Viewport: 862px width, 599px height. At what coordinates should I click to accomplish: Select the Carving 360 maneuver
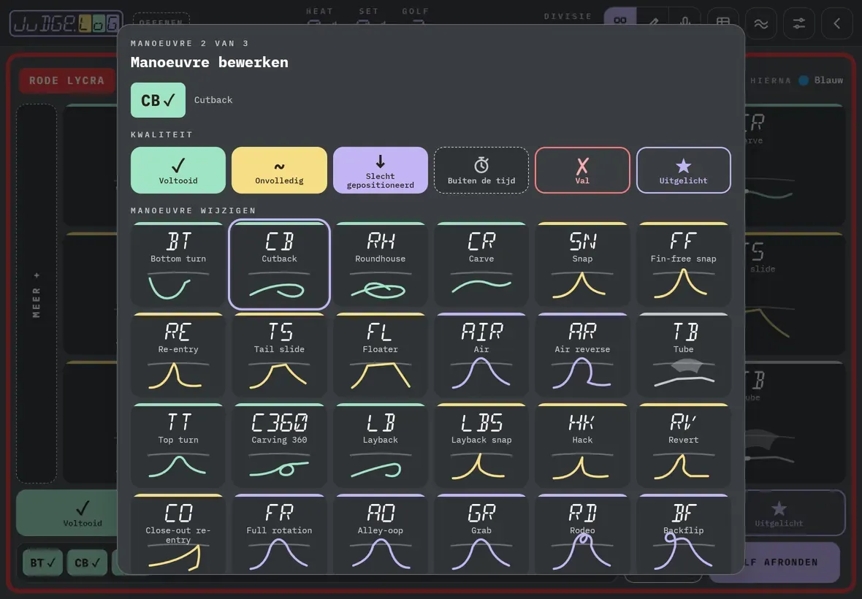pos(279,446)
